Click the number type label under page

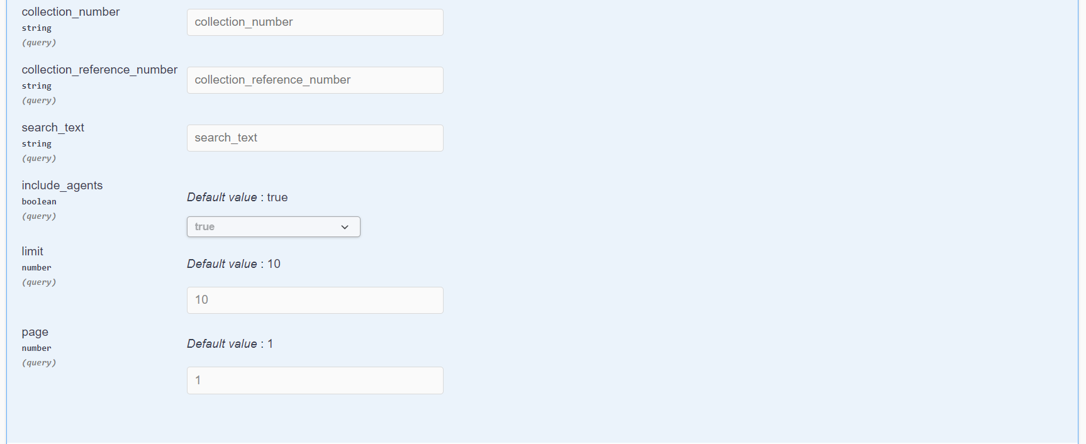[36, 348]
